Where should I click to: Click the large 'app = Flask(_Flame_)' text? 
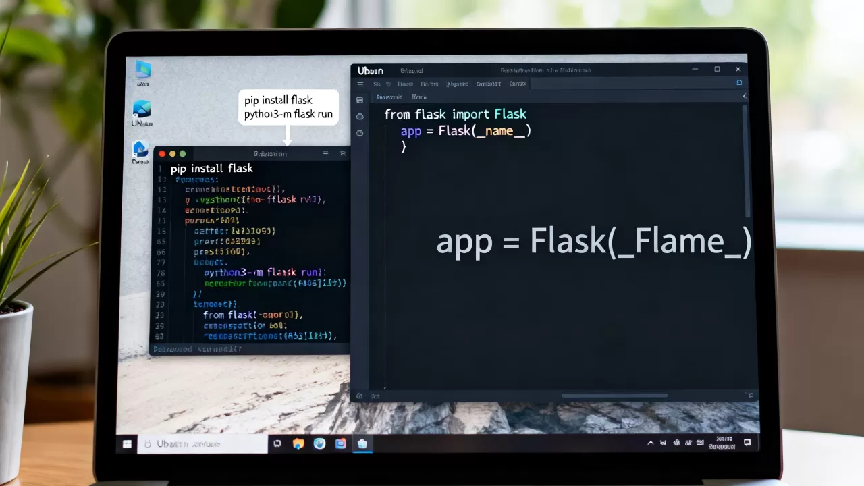point(594,242)
